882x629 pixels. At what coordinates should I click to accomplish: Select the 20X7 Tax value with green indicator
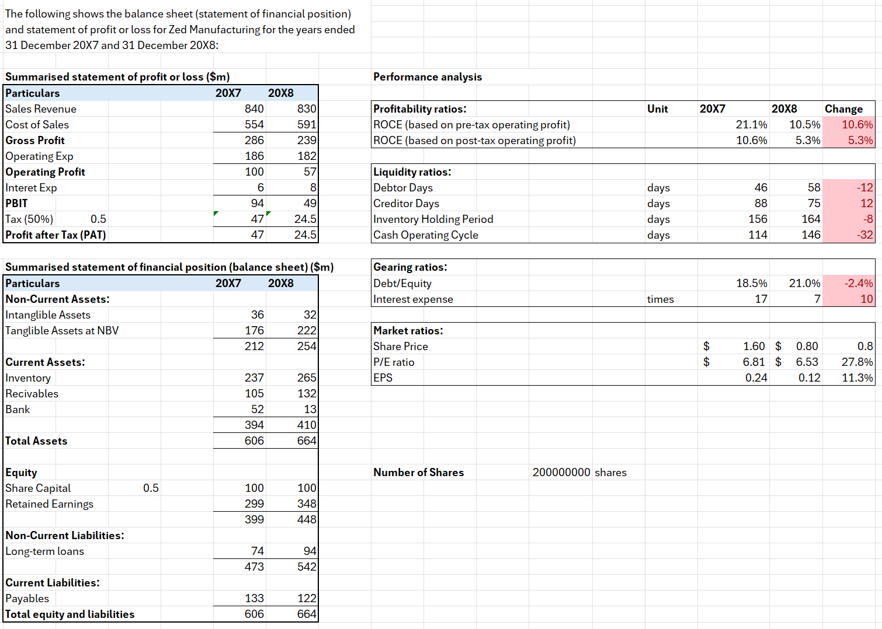coord(239,219)
